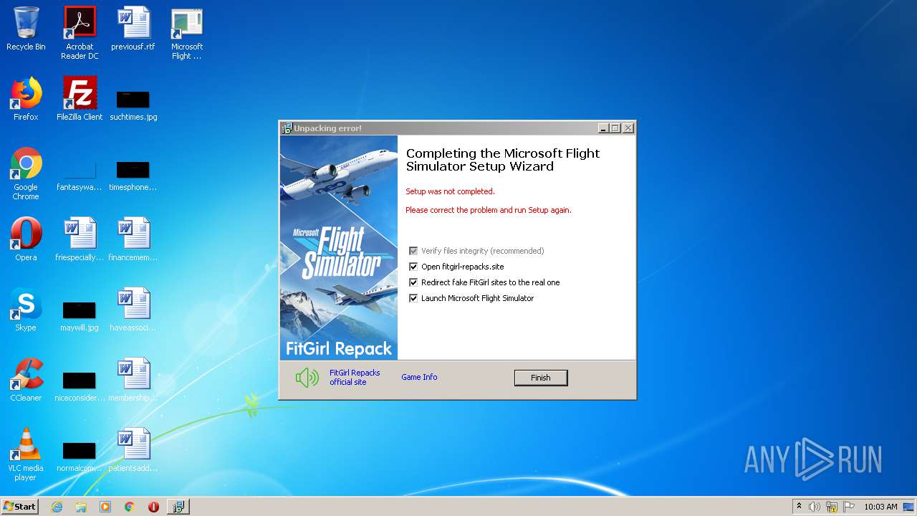The image size is (917, 516).
Task: Launch Google Chrome desktop shortcut
Action: (26, 173)
